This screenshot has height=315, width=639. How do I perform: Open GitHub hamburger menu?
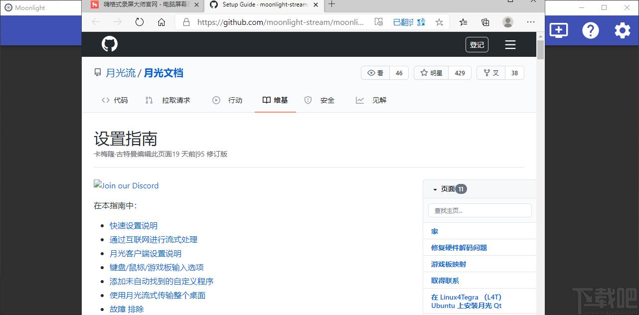click(x=510, y=45)
